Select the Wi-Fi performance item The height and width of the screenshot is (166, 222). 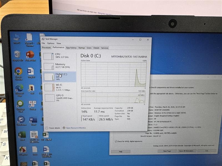click(59, 87)
